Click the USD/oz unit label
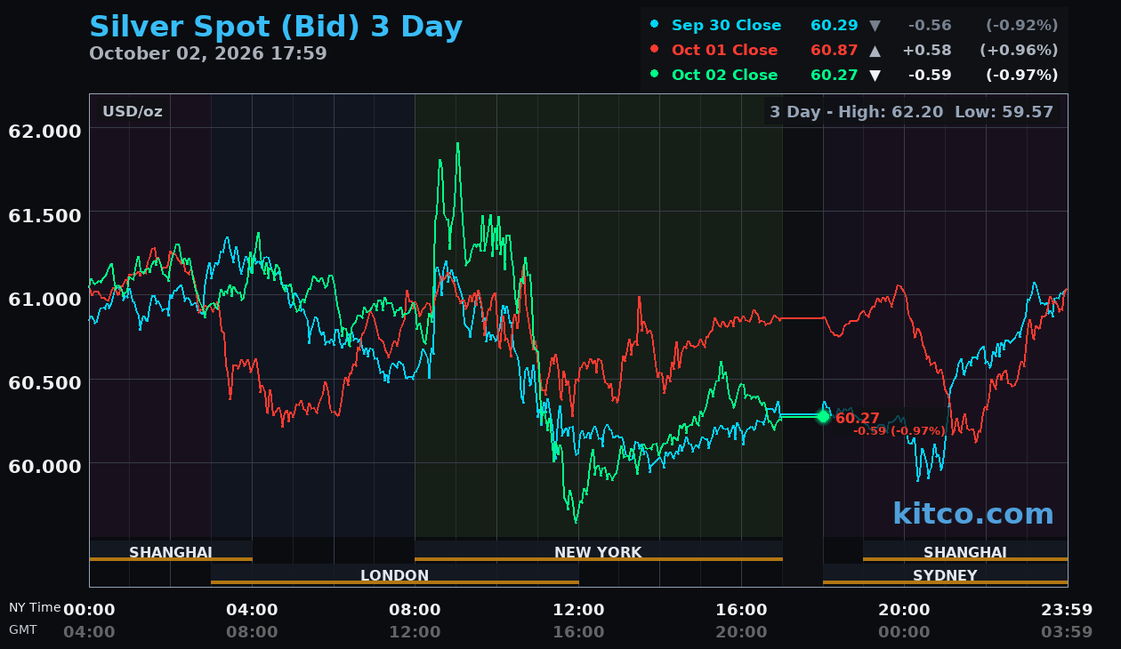The image size is (1121, 649). point(133,112)
